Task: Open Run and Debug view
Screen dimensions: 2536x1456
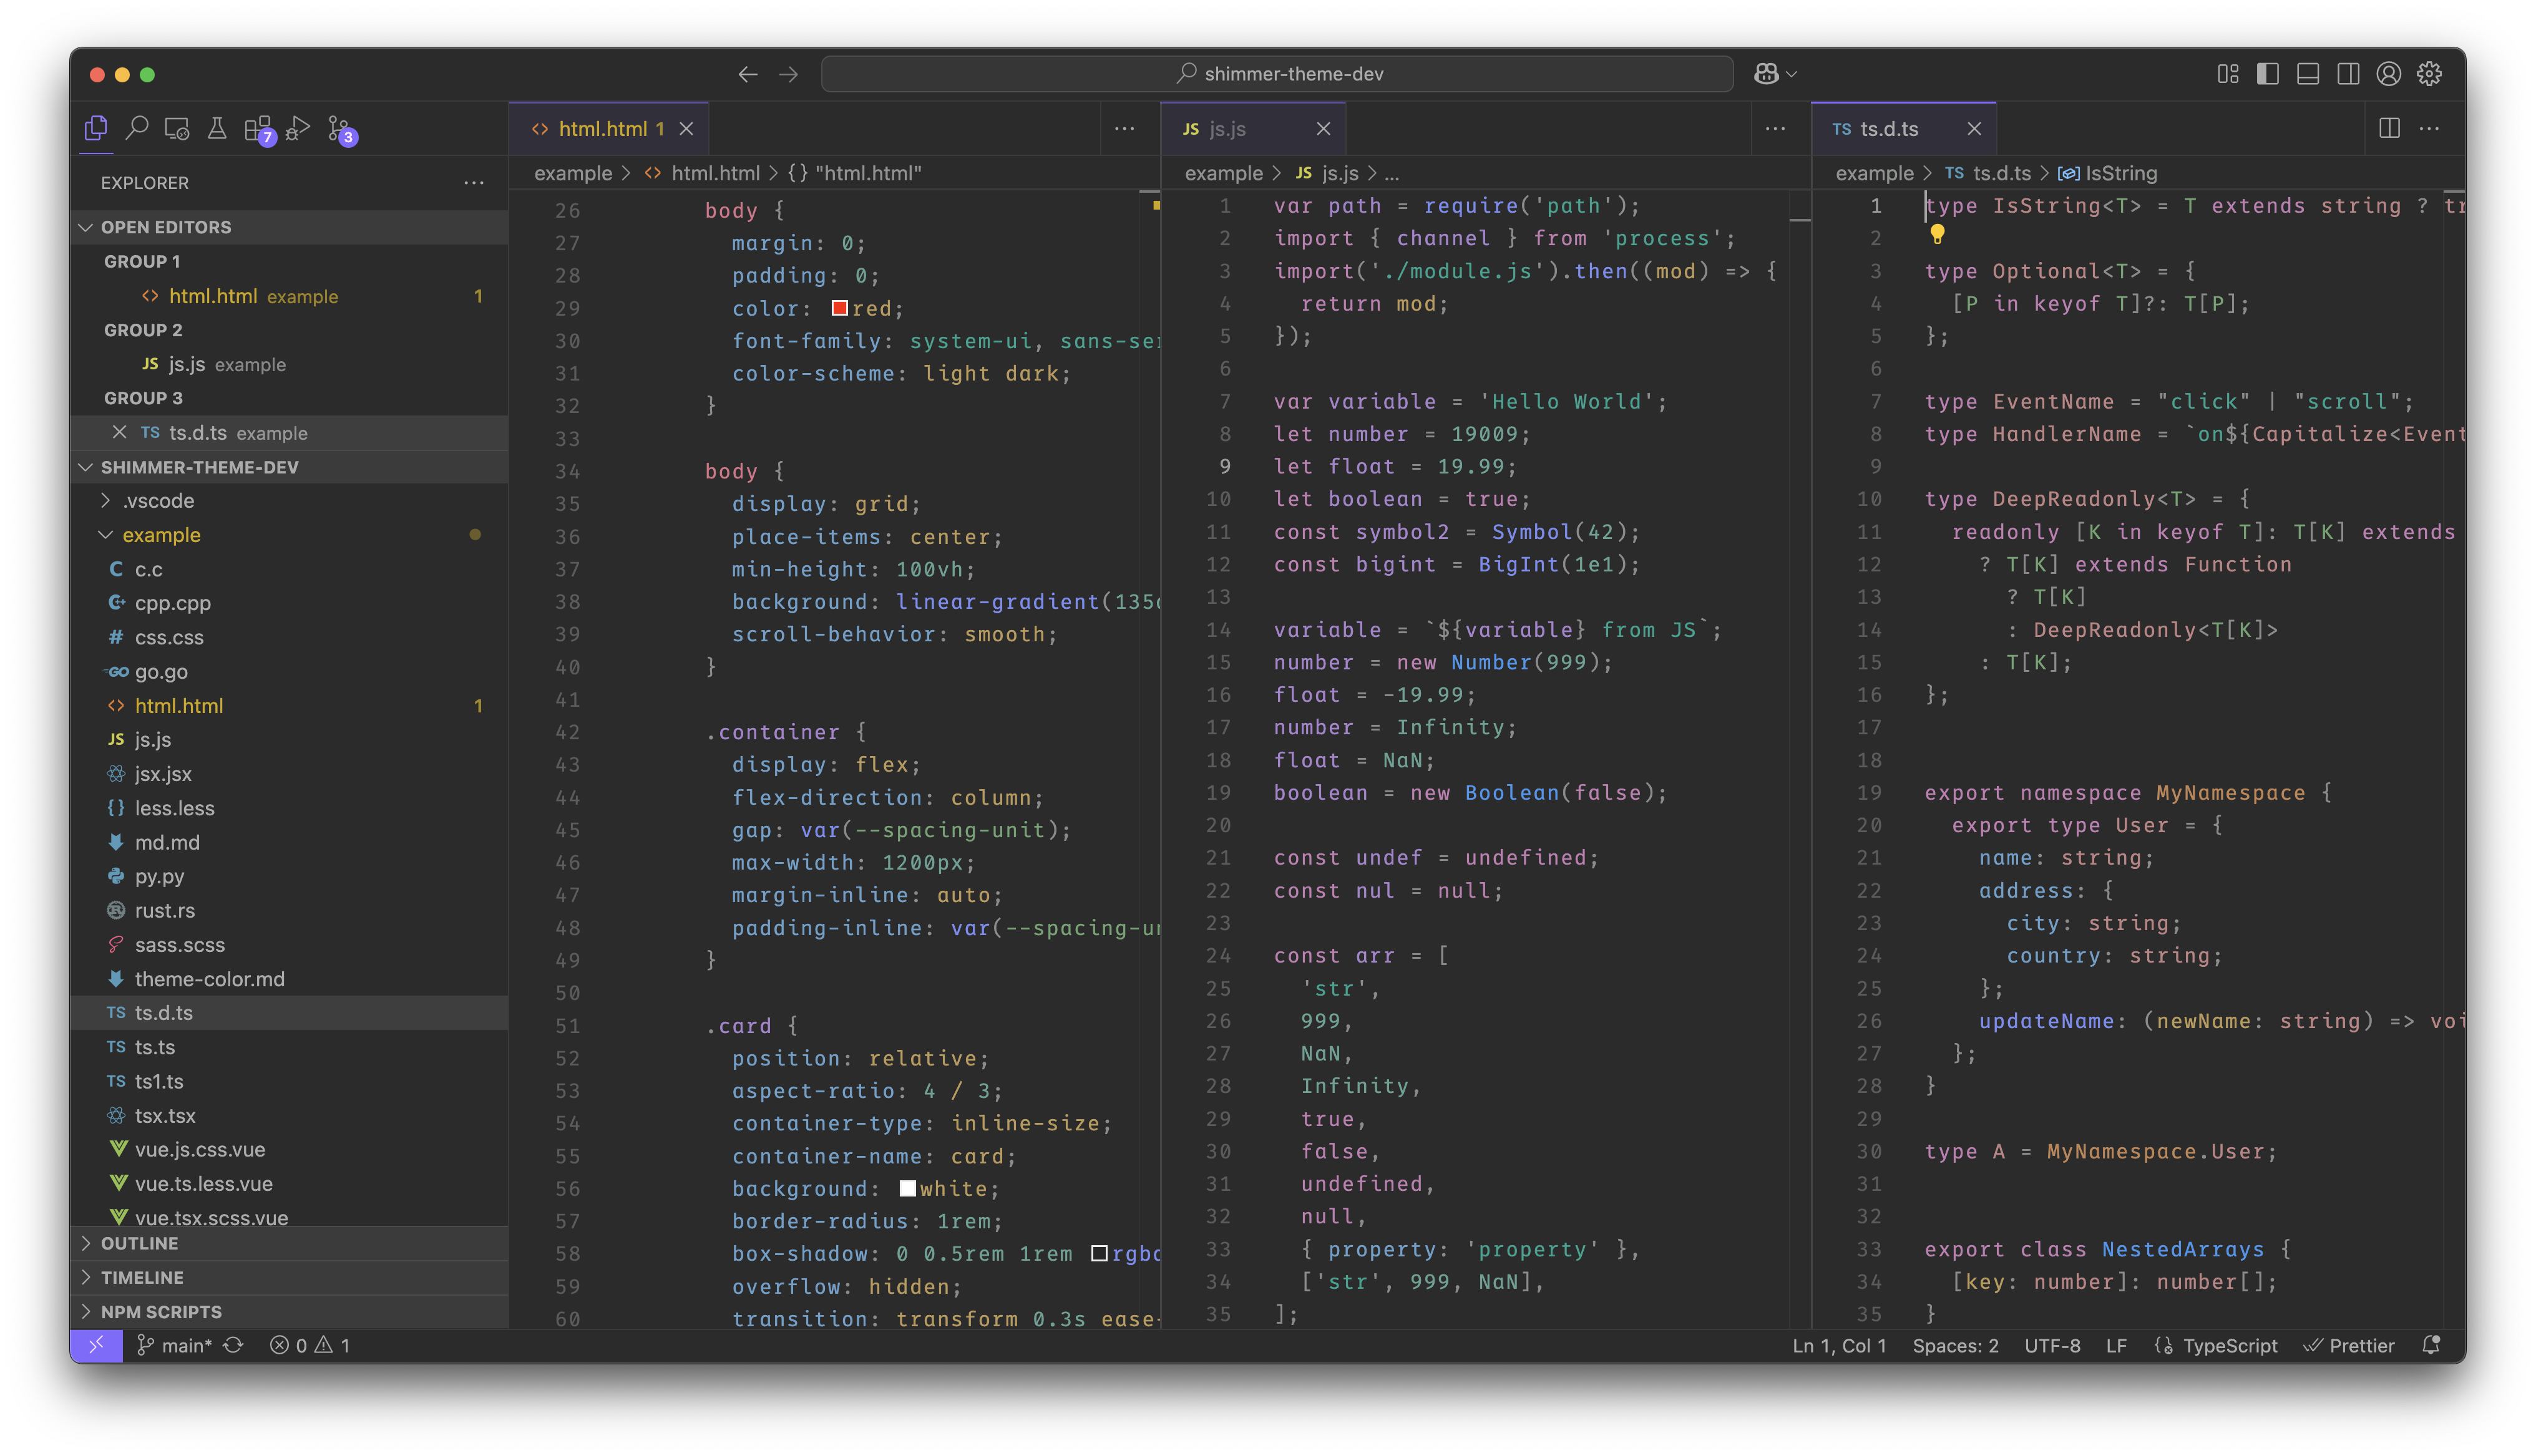Action: click(x=298, y=128)
